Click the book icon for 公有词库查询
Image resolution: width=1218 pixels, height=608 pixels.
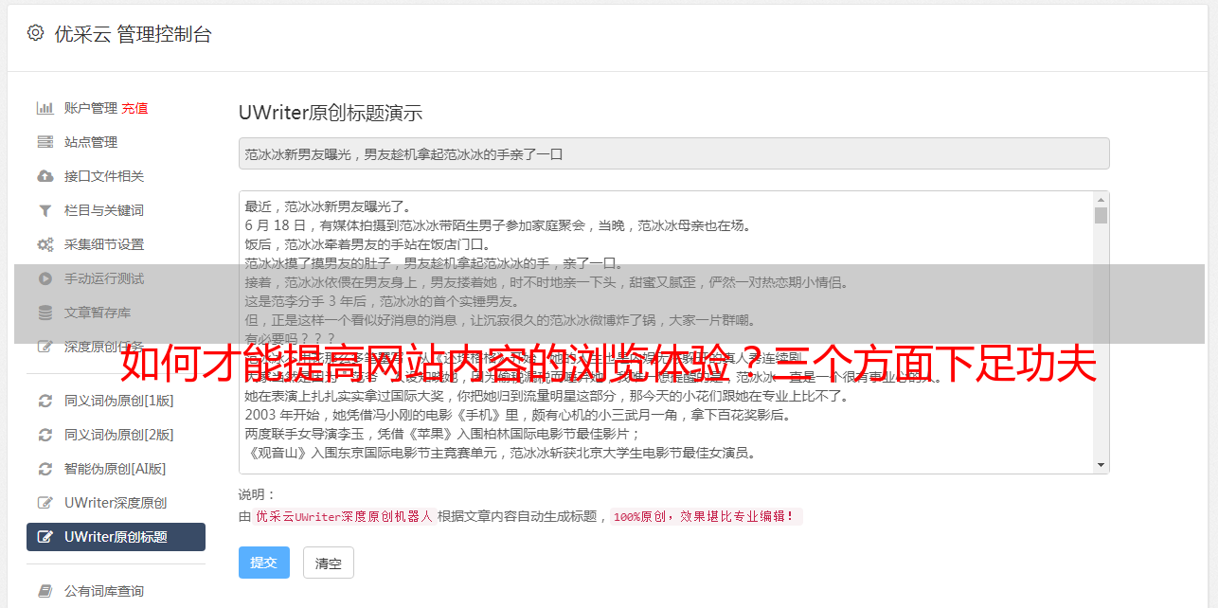pos(45,591)
